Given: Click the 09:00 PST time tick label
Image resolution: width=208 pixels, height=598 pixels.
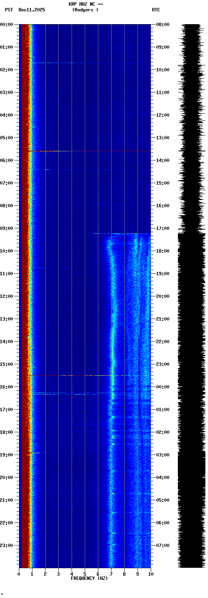Looking at the screenshot, I should [x=6, y=228].
